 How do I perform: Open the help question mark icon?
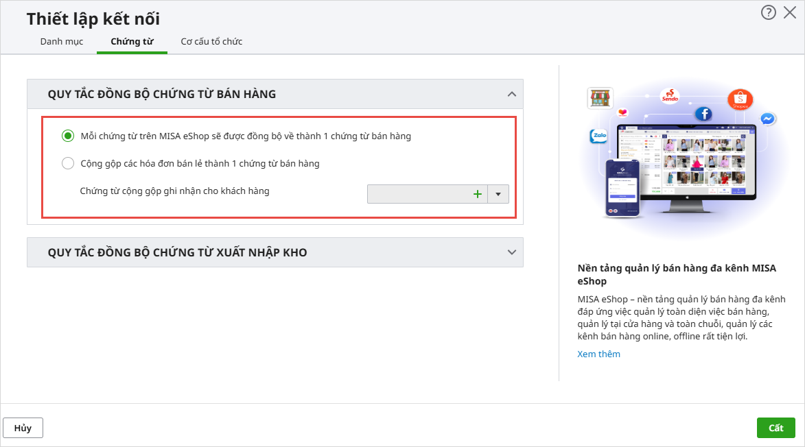(768, 12)
